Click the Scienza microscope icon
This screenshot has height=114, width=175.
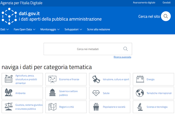(140, 107)
